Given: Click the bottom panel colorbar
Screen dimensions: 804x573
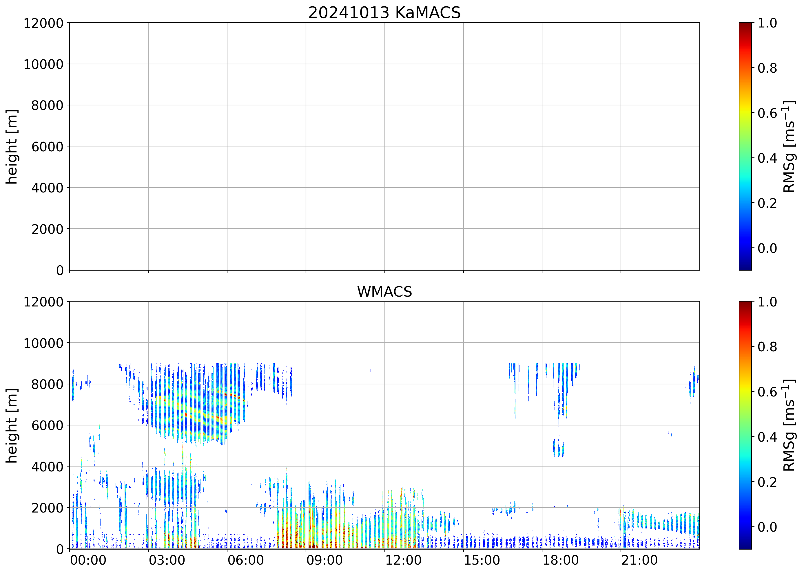Looking at the screenshot, I should 745,425.
